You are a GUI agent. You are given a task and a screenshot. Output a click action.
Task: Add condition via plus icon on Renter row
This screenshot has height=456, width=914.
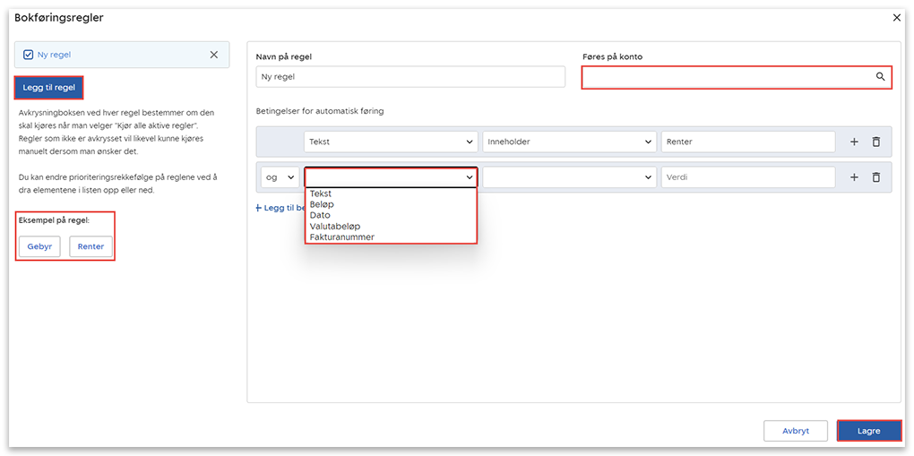[853, 142]
